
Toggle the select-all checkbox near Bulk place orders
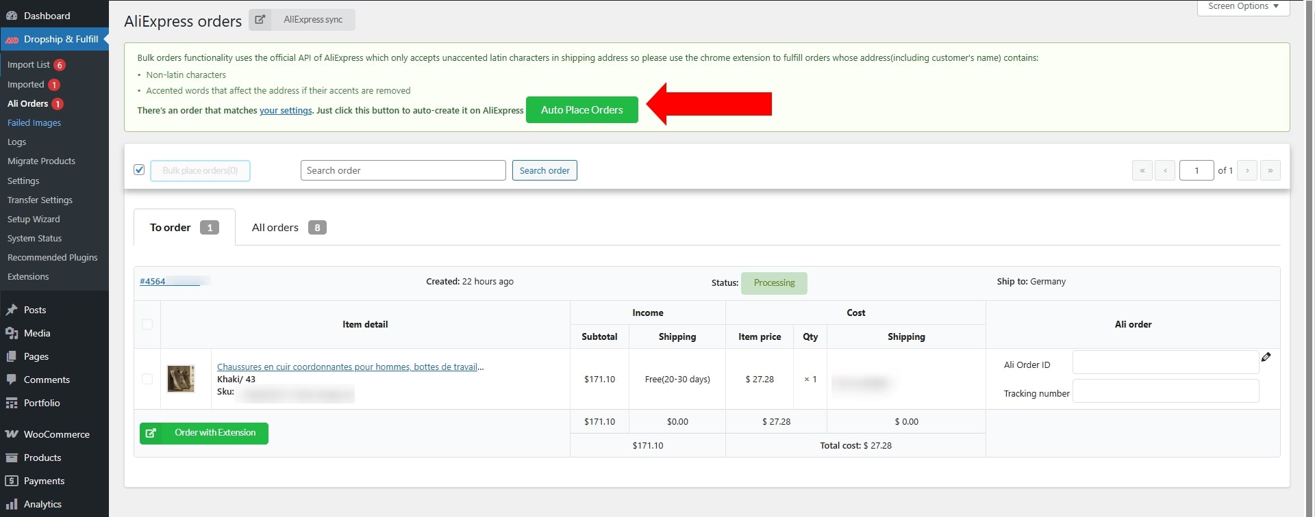pos(139,170)
